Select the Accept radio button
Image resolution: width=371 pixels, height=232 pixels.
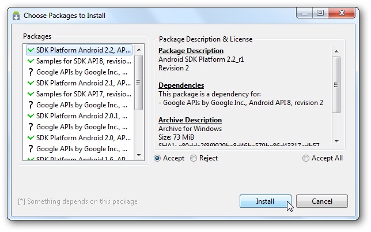pos(157,158)
